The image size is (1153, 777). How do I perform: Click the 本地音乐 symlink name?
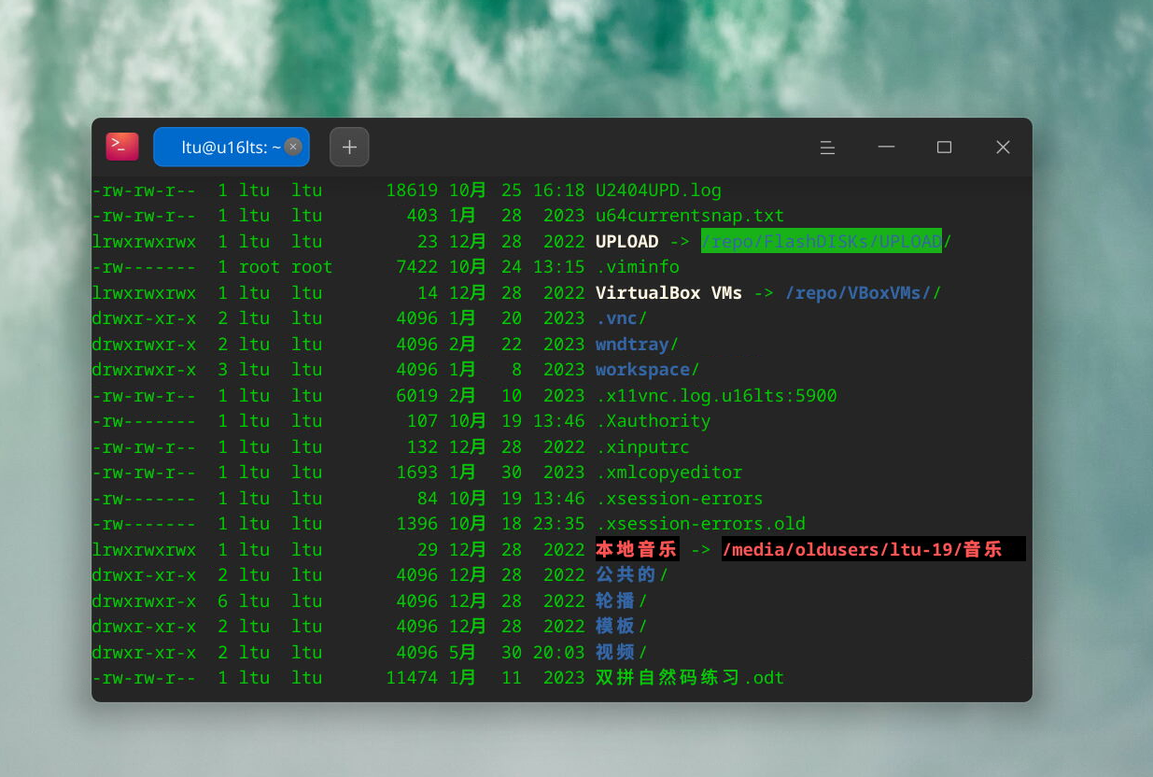pyautogui.click(x=637, y=549)
